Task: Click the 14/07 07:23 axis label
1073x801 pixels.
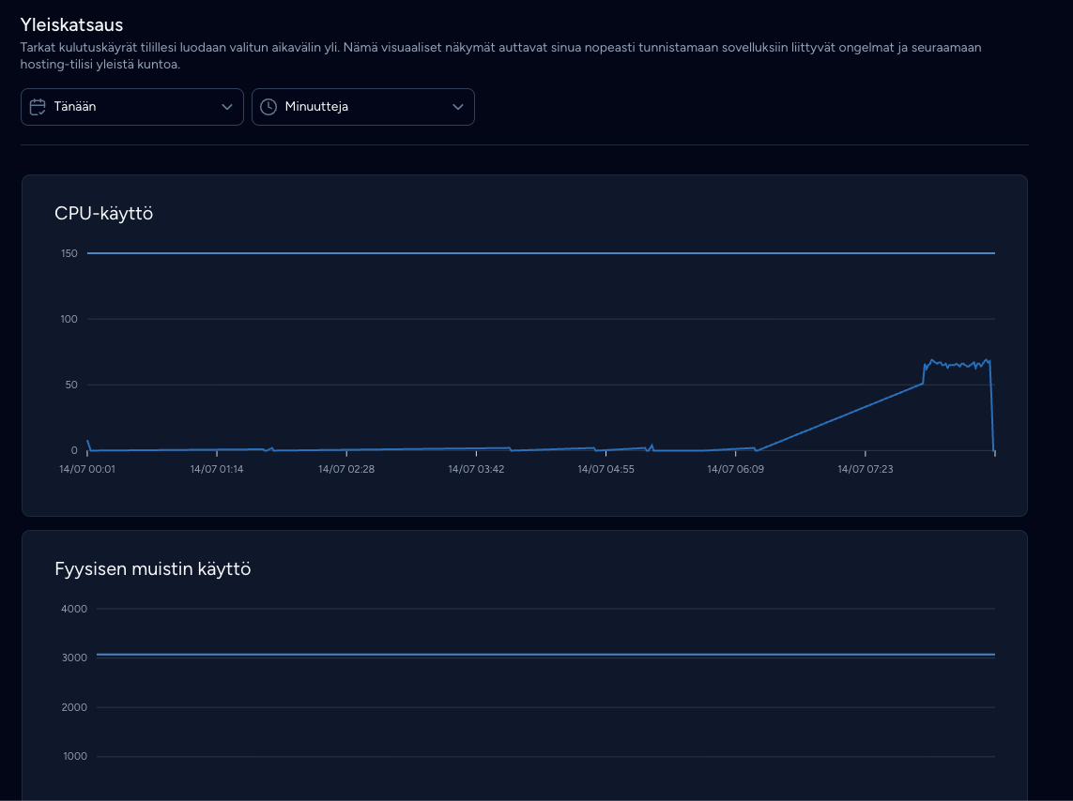Action: click(x=865, y=469)
